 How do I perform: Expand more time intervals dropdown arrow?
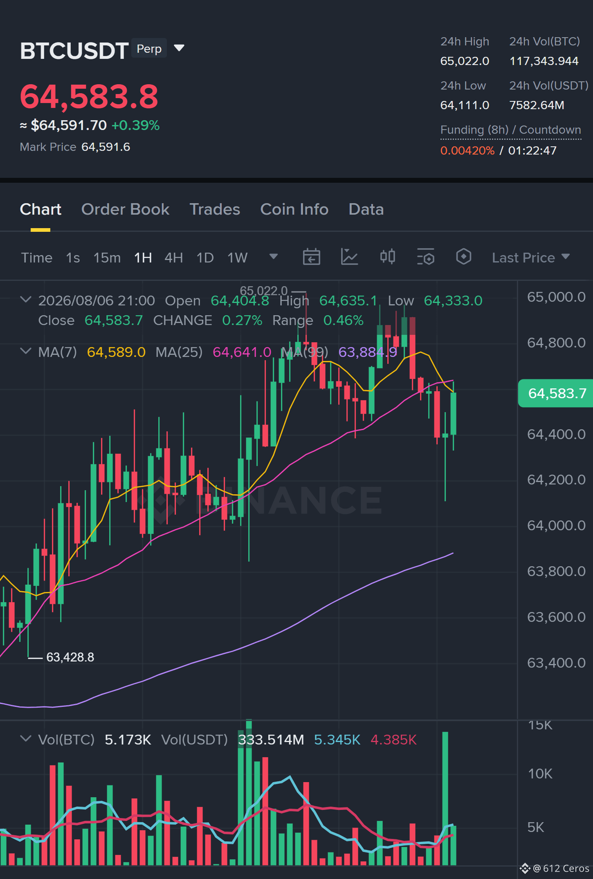click(x=274, y=256)
